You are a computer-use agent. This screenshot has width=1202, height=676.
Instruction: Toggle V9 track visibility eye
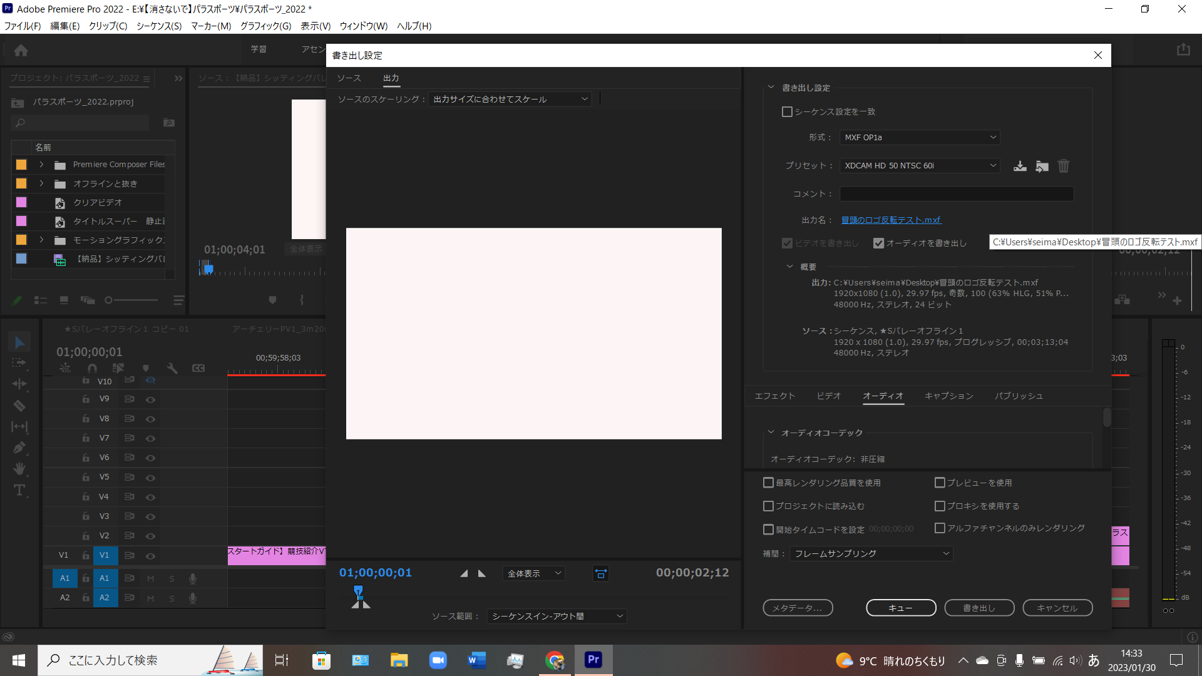150,399
